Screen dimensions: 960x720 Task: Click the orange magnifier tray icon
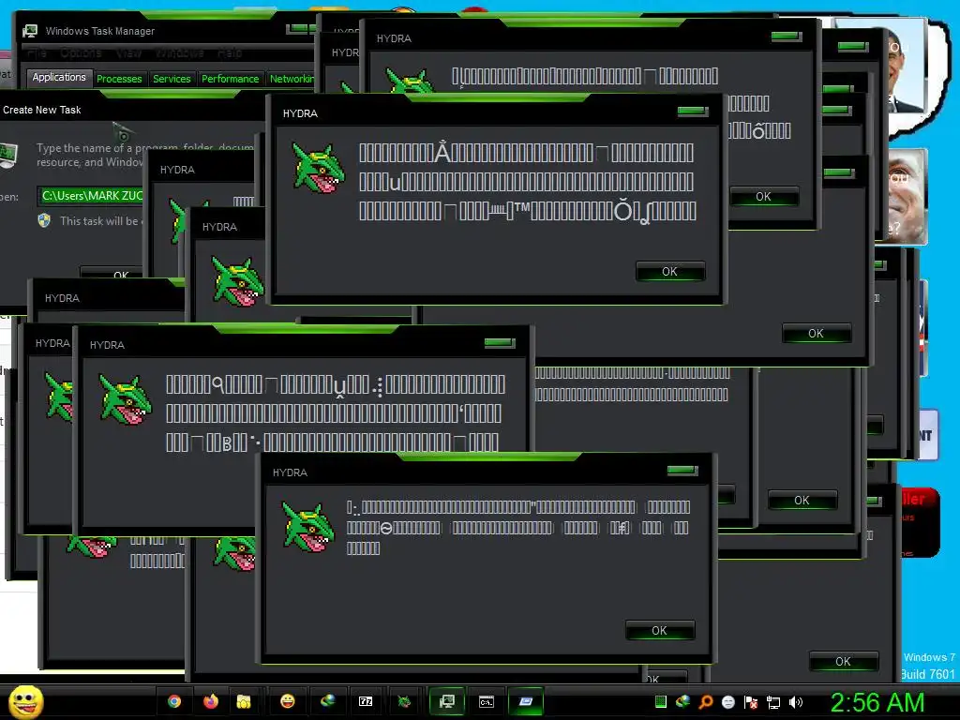[x=706, y=702]
